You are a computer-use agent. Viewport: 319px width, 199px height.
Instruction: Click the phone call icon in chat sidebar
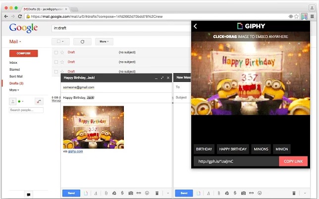pyautogui.click(x=39, y=101)
